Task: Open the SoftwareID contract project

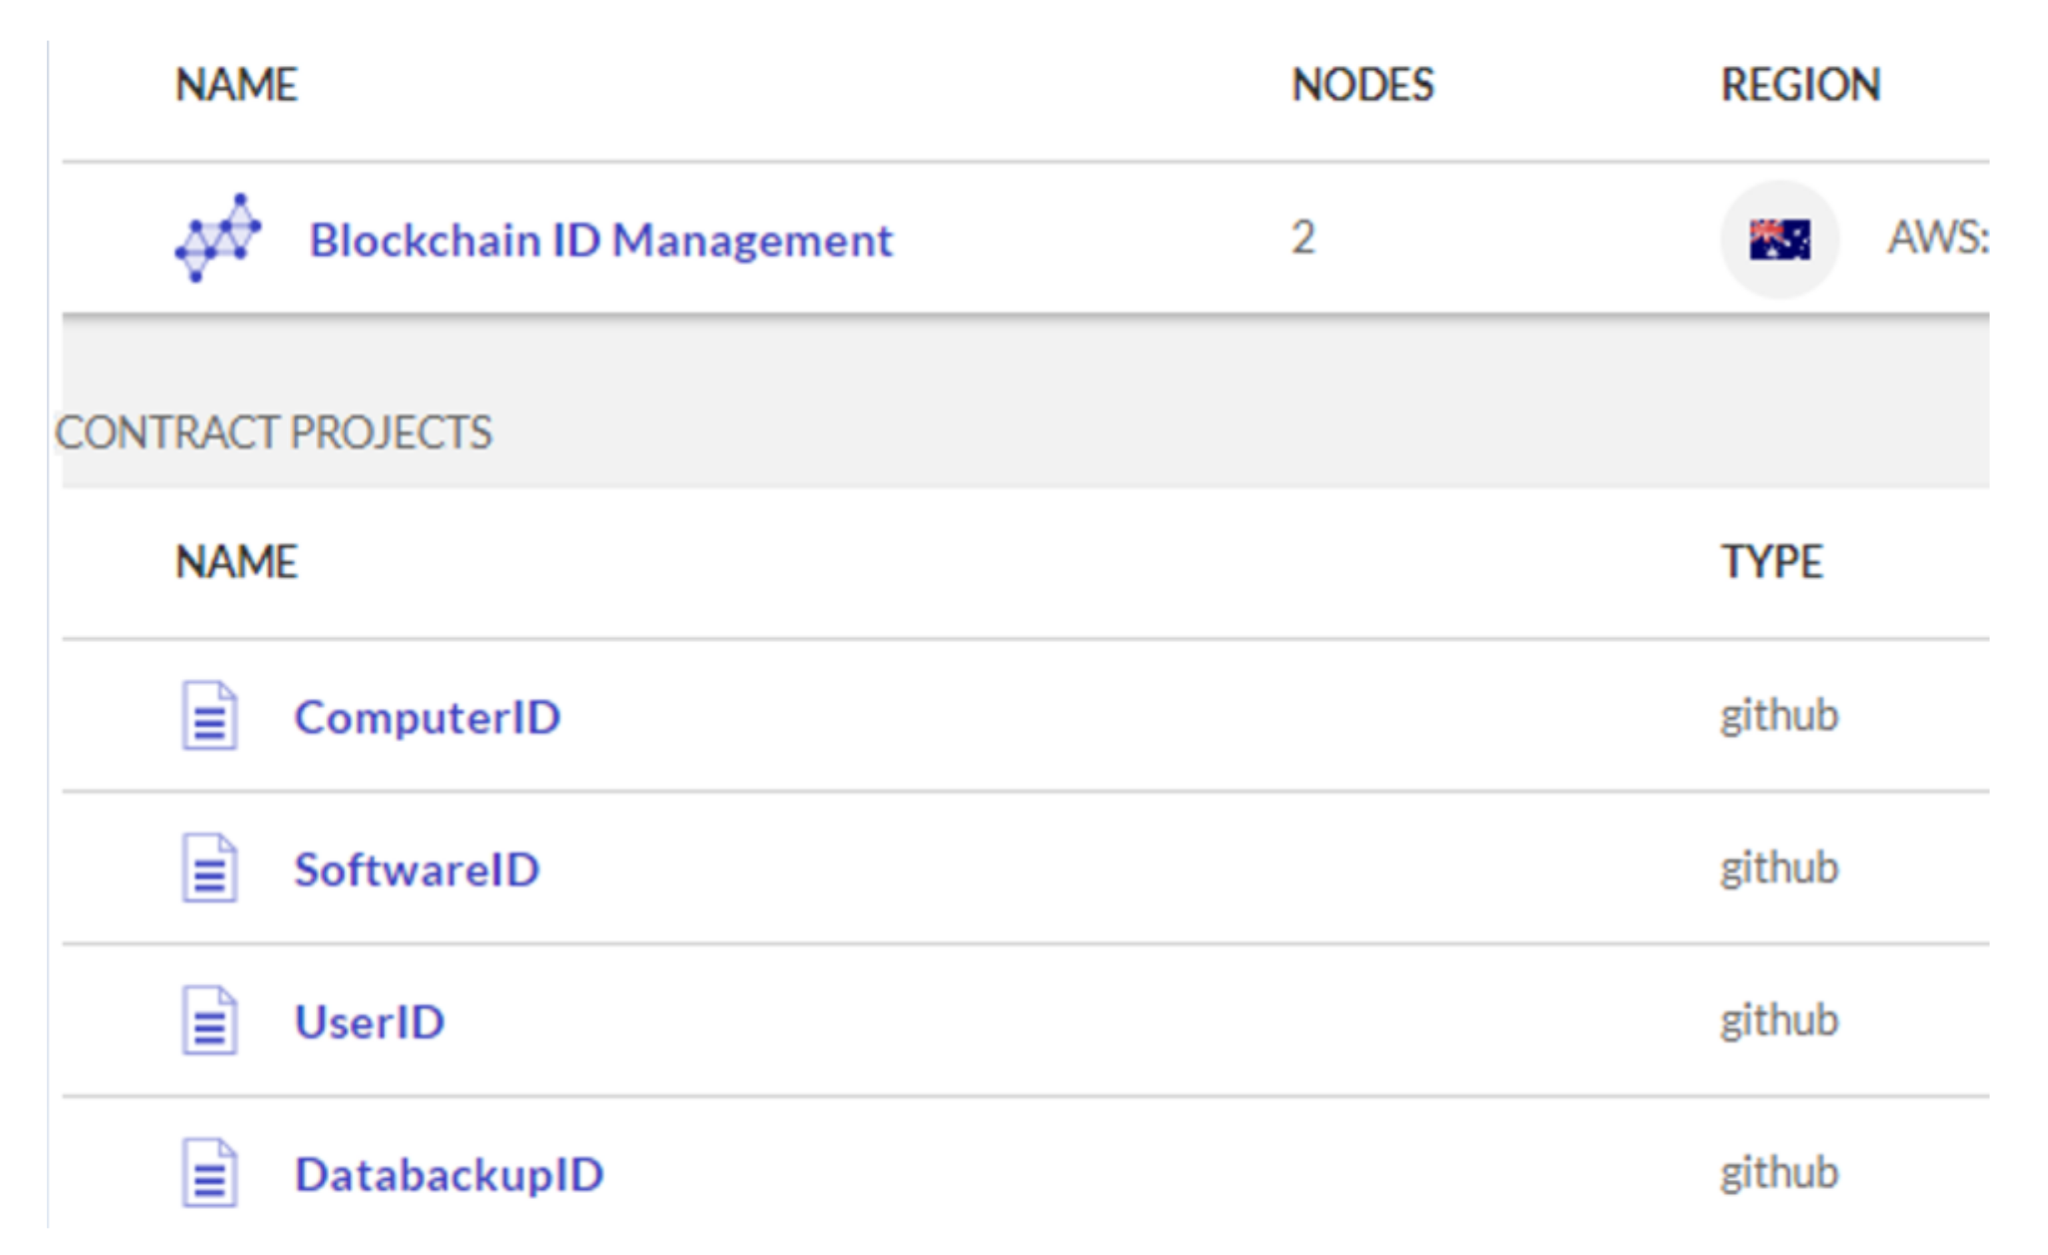Action: click(x=416, y=869)
